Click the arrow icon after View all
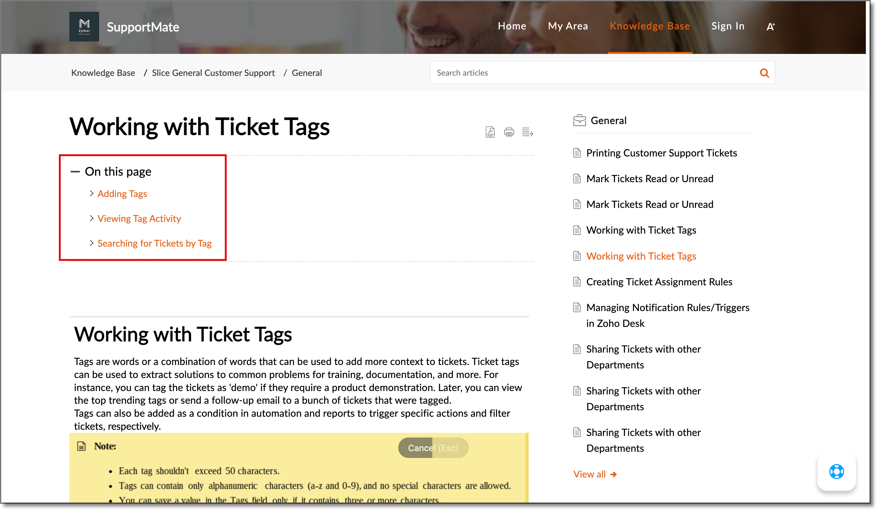The height and width of the screenshot is (510, 877). (x=613, y=474)
